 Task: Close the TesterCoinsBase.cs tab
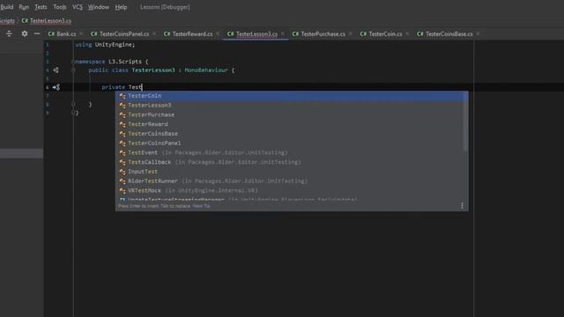coord(478,33)
